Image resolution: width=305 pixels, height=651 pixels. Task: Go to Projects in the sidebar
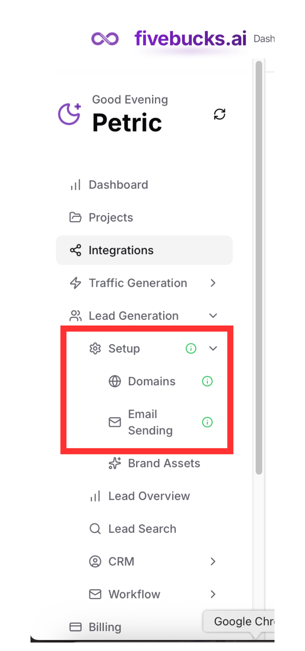[x=110, y=217]
